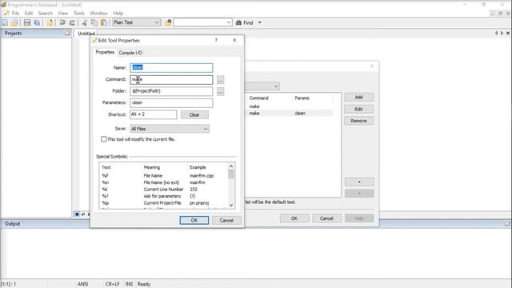512x288 pixels.
Task: Click the Undo toolbar icon
Action: [62, 22]
